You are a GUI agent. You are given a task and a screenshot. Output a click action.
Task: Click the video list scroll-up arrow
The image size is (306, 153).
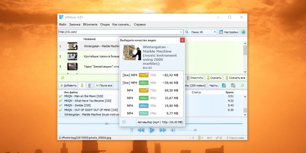(x=245, y=43)
